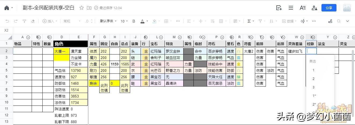Click the yellow 大唐一 cell

pyautogui.click(x=62, y=51)
